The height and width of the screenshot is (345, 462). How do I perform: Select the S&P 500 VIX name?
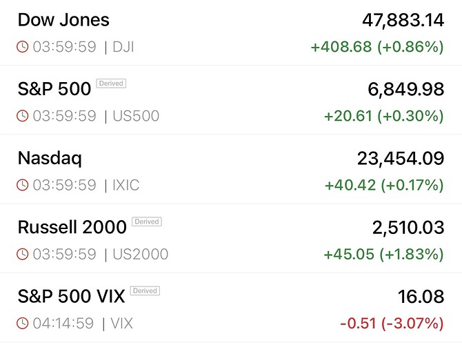[x=71, y=296]
